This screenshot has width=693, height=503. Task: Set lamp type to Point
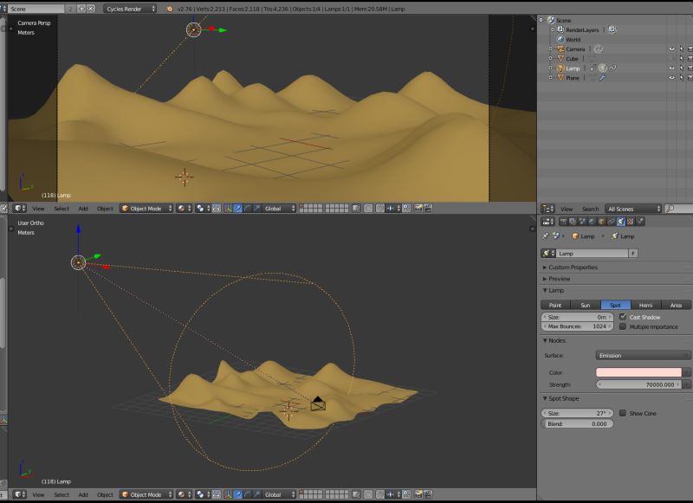pyautogui.click(x=555, y=305)
